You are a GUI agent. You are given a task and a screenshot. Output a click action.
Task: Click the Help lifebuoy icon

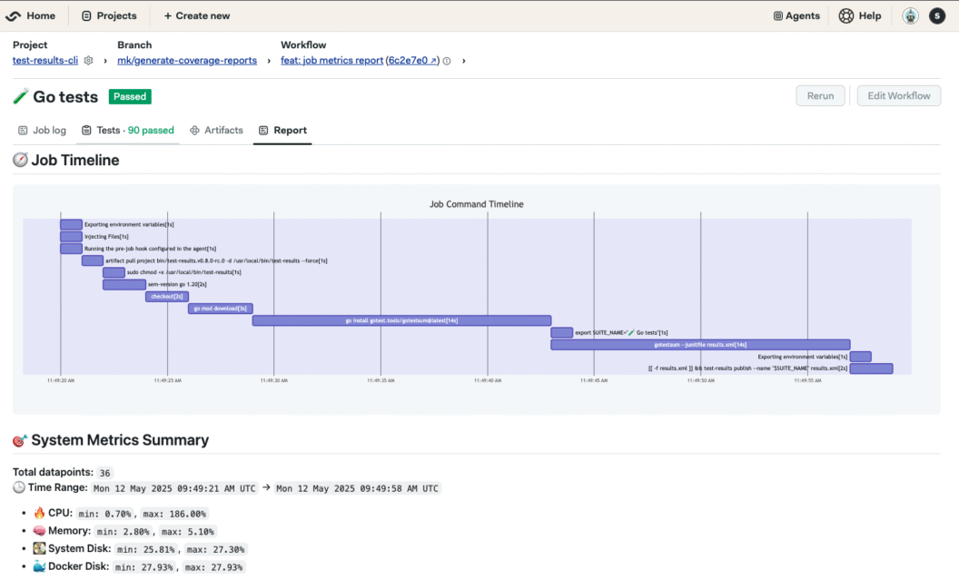[845, 16]
